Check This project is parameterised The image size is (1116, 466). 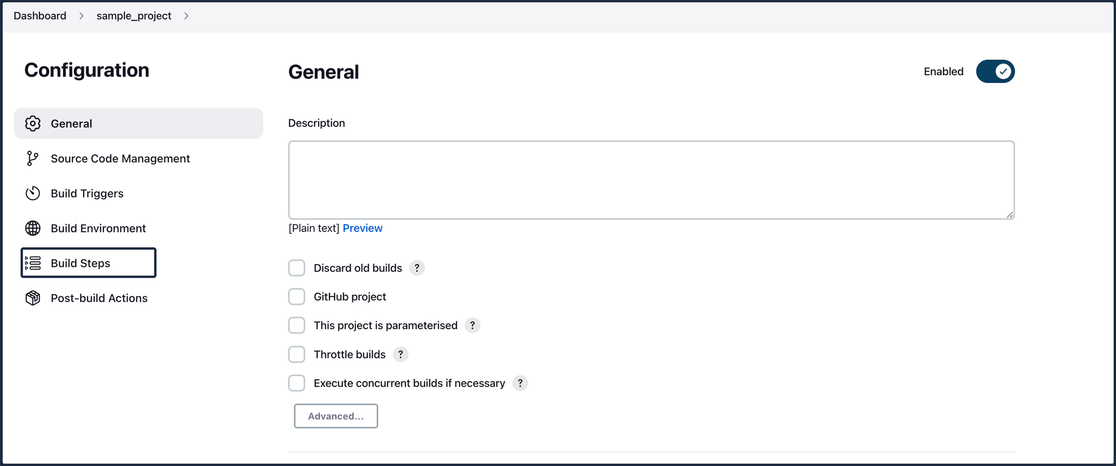click(297, 325)
